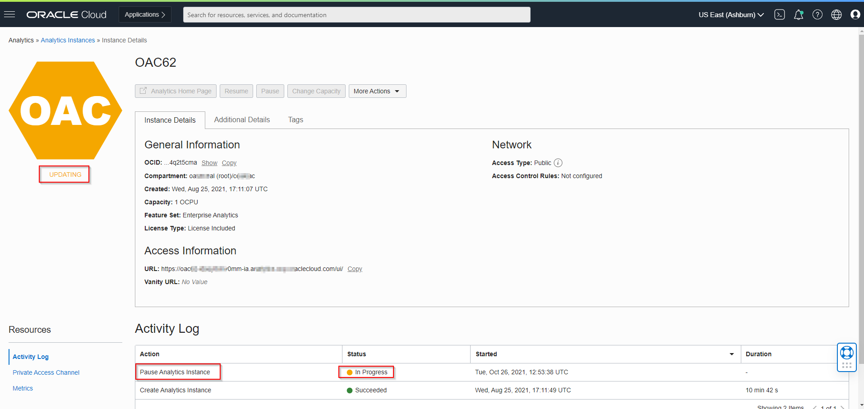Click the Create Analytics Instance row action
Screen dimensions: 864x409
(176, 390)
